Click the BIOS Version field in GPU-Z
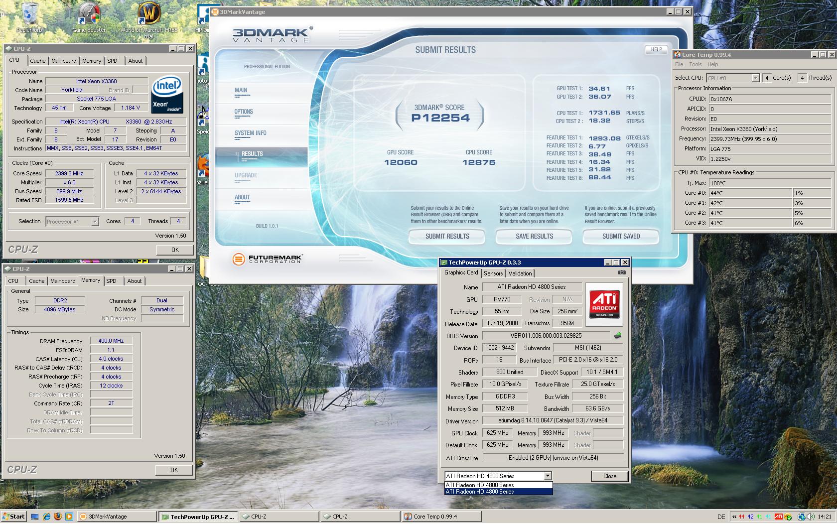 546,336
